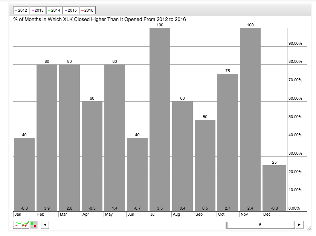Click the May bar labeled 80
Viewport: 316px width, 236px height.
[x=114, y=138]
